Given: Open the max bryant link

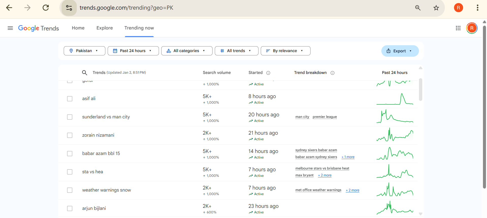Looking at the screenshot, I should tap(304, 175).
